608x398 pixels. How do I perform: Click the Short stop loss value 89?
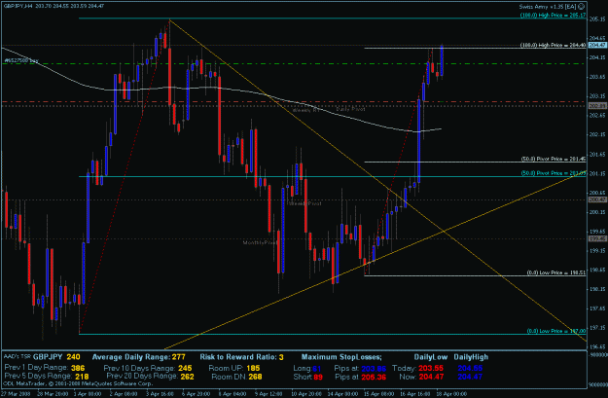pyautogui.click(x=318, y=377)
